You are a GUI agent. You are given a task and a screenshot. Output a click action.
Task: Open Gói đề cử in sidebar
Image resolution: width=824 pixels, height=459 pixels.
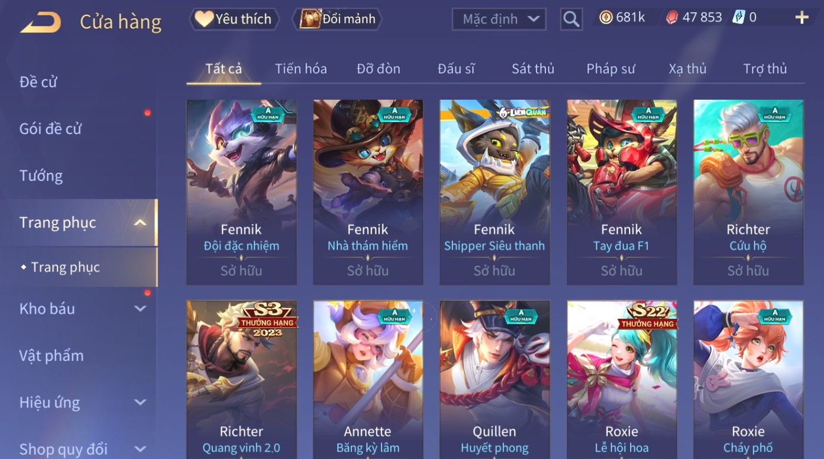[x=50, y=129]
